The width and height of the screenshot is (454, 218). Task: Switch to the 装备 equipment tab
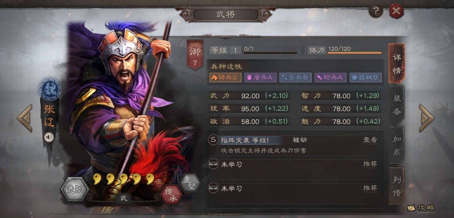click(397, 104)
